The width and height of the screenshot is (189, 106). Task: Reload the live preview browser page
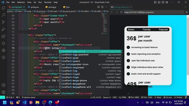tap(121, 12)
